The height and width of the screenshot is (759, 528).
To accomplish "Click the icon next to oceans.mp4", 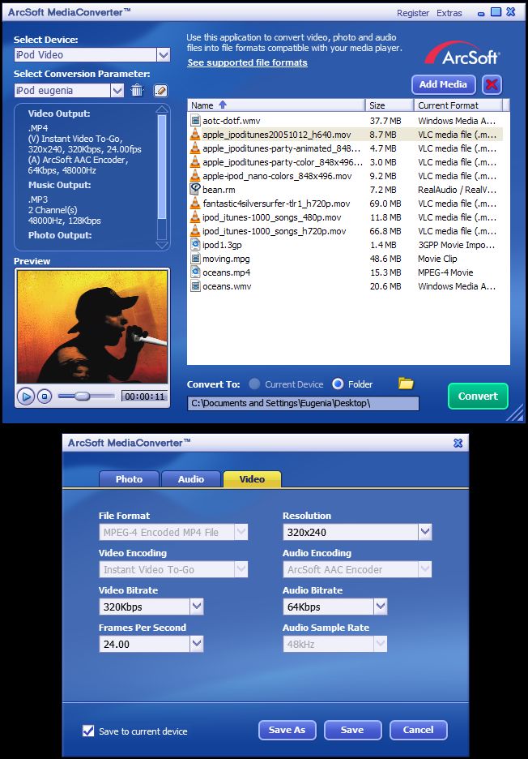I will [x=195, y=272].
